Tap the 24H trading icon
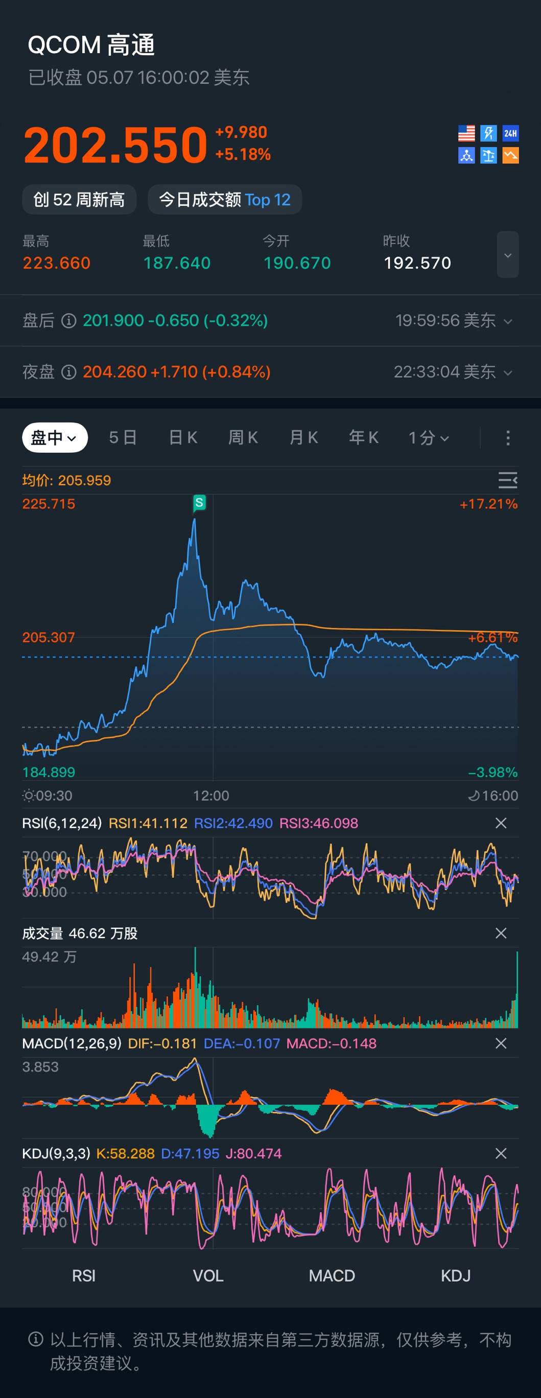Image resolution: width=541 pixels, height=1398 pixels. (x=511, y=133)
